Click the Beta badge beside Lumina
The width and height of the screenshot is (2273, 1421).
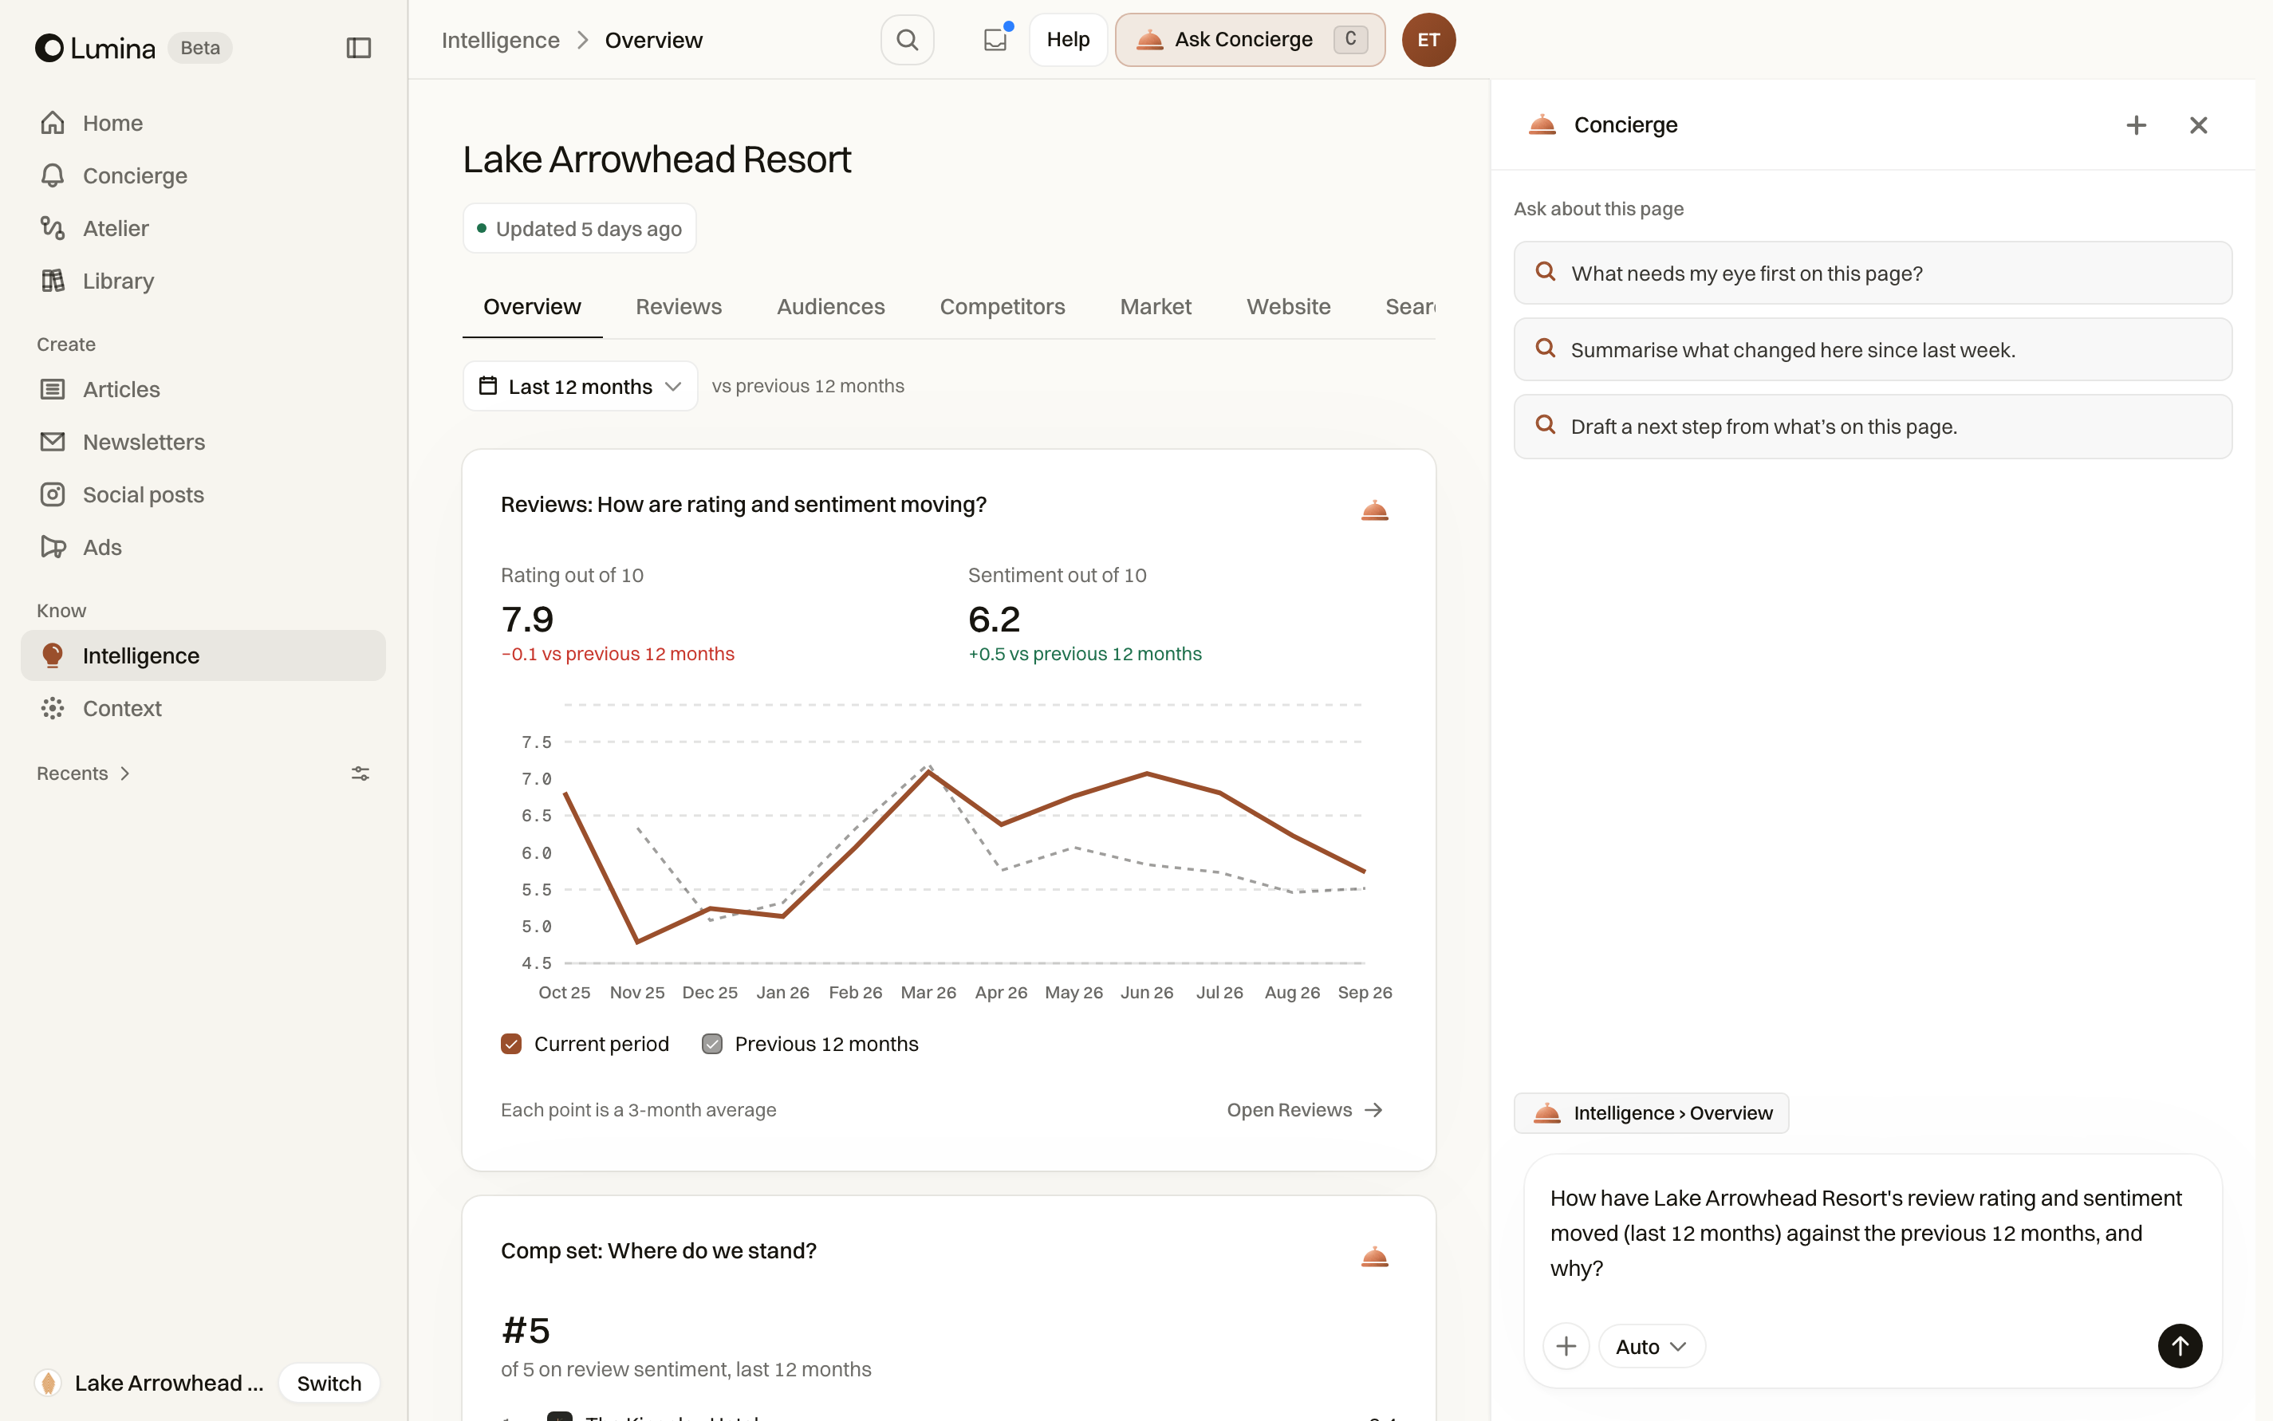(x=200, y=48)
